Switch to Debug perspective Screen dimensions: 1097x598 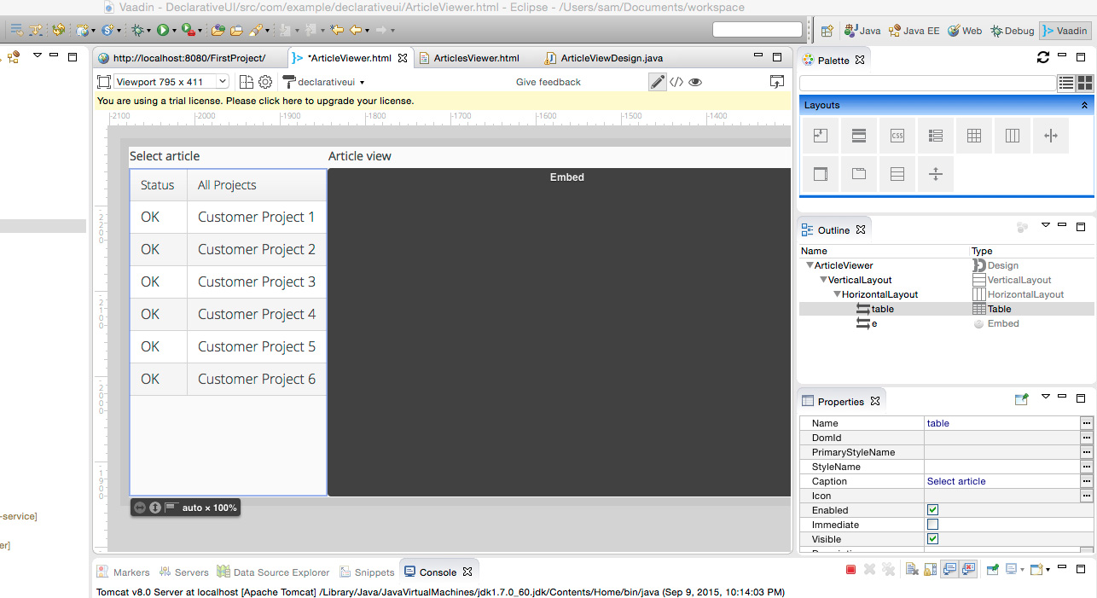[x=1012, y=31]
